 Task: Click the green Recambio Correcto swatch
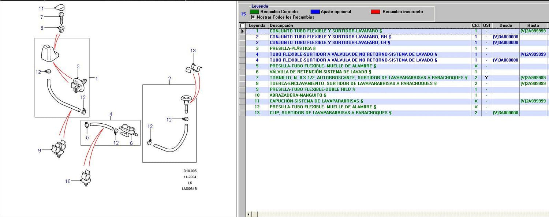[254, 12]
